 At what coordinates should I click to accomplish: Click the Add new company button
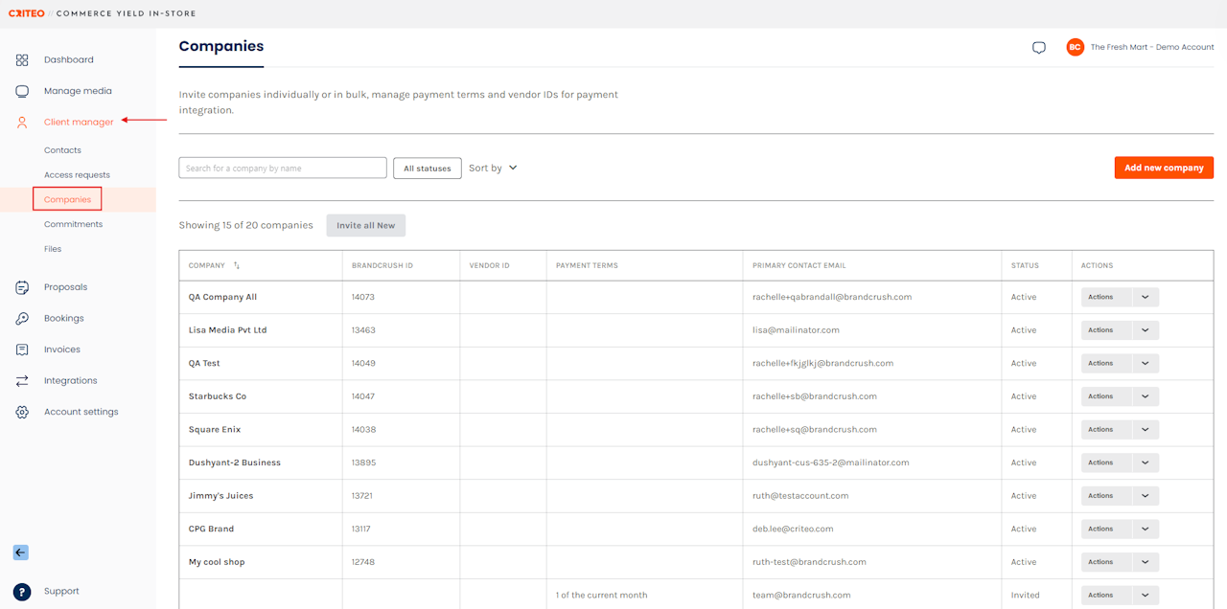point(1164,168)
